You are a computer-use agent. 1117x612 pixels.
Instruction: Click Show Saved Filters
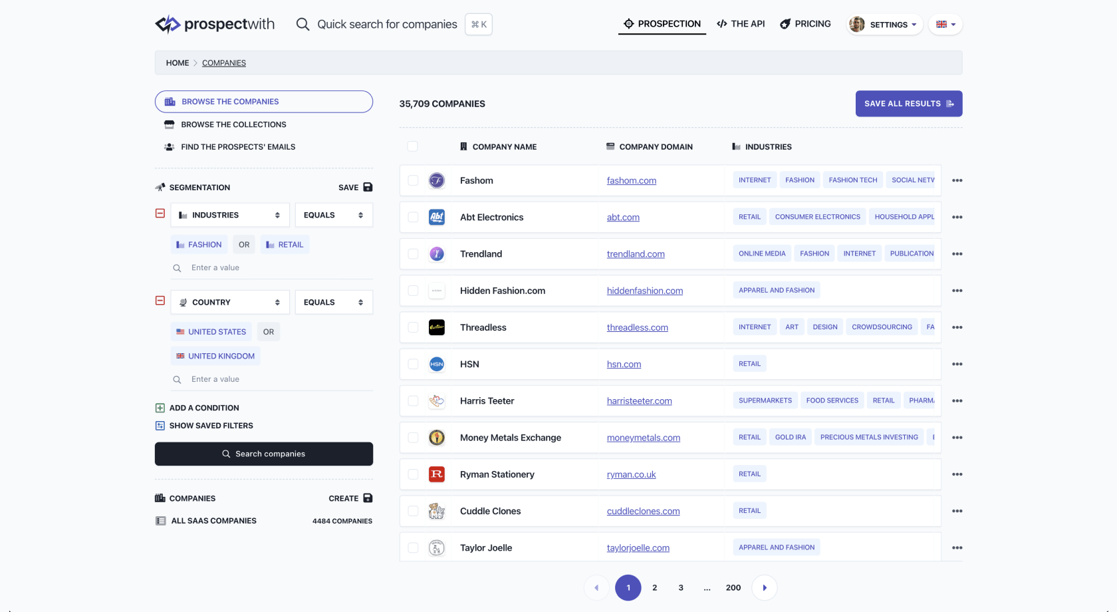(204, 426)
